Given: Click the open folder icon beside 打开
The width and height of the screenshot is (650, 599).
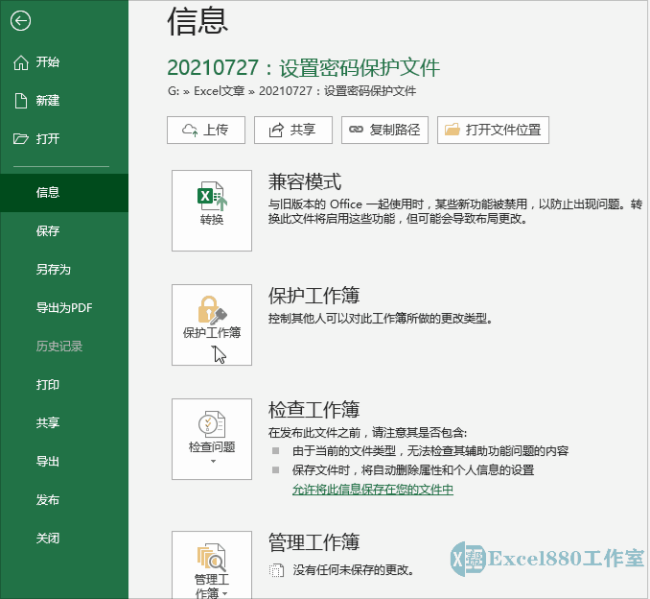Looking at the screenshot, I should coord(21,138).
